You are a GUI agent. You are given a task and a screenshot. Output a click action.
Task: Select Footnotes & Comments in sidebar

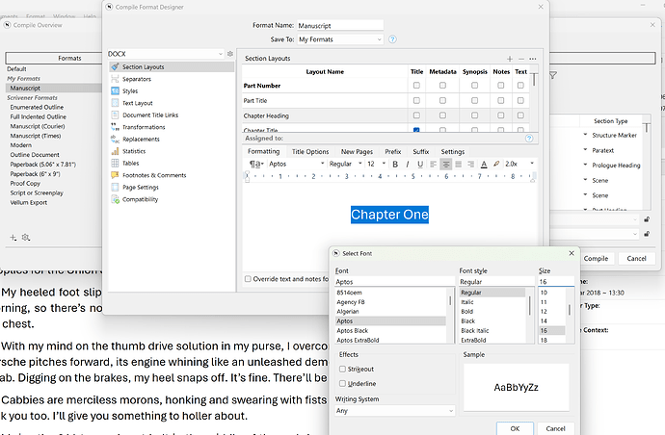(x=154, y=175)
